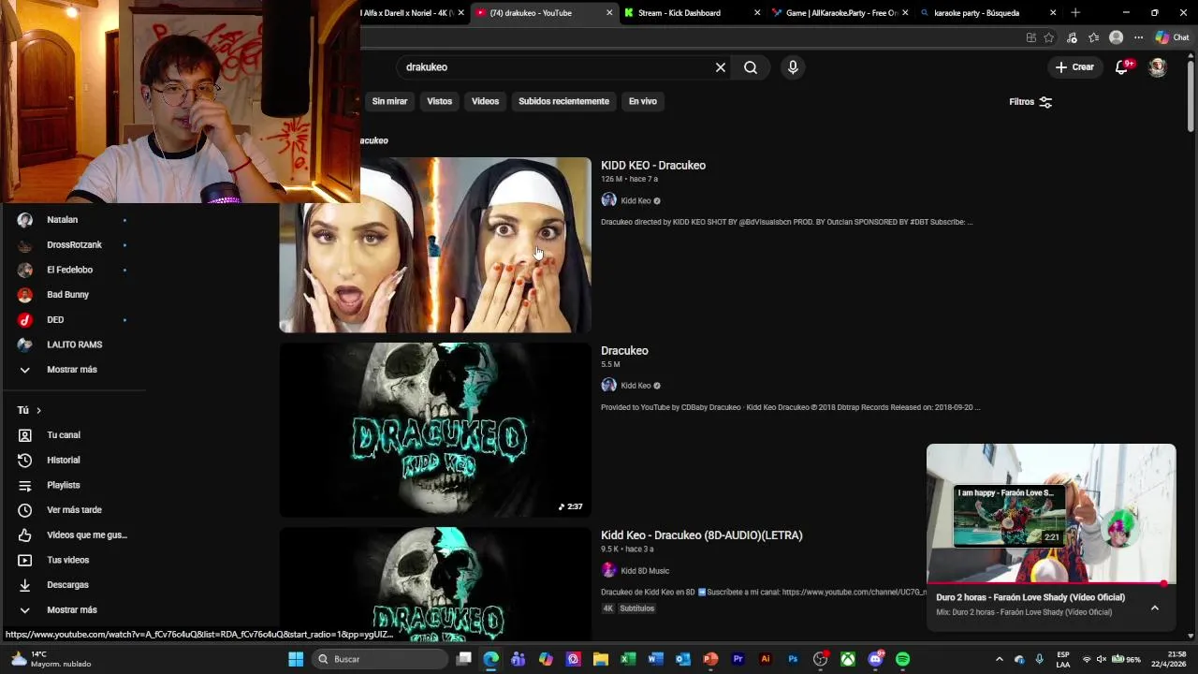The height and width of the screenshot is (674, 1198).
Task: Open Photoshop from the taskbar
Action: 793,659
